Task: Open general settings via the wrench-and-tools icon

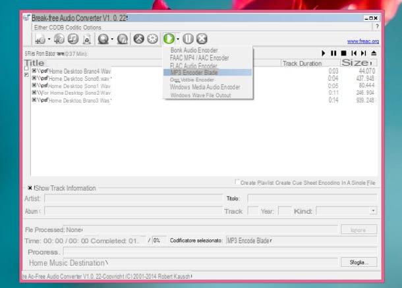Action: [138, 39]
